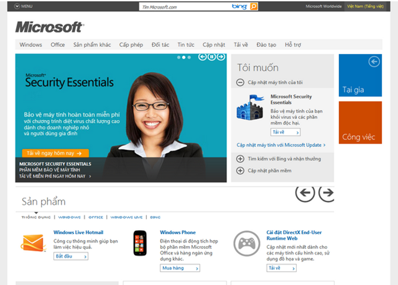The width and height of the screenshot is (398, 285).
Task: Open Windows Live Hotmail link
Action: pos(78,232)
